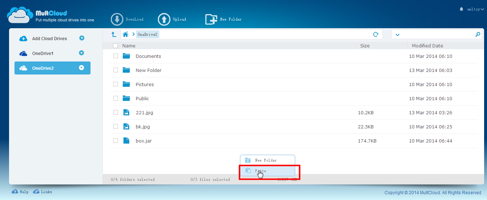This screenshot has width=487, height=200.
Task: Click the Upload arrow icon
Action: 164,20
